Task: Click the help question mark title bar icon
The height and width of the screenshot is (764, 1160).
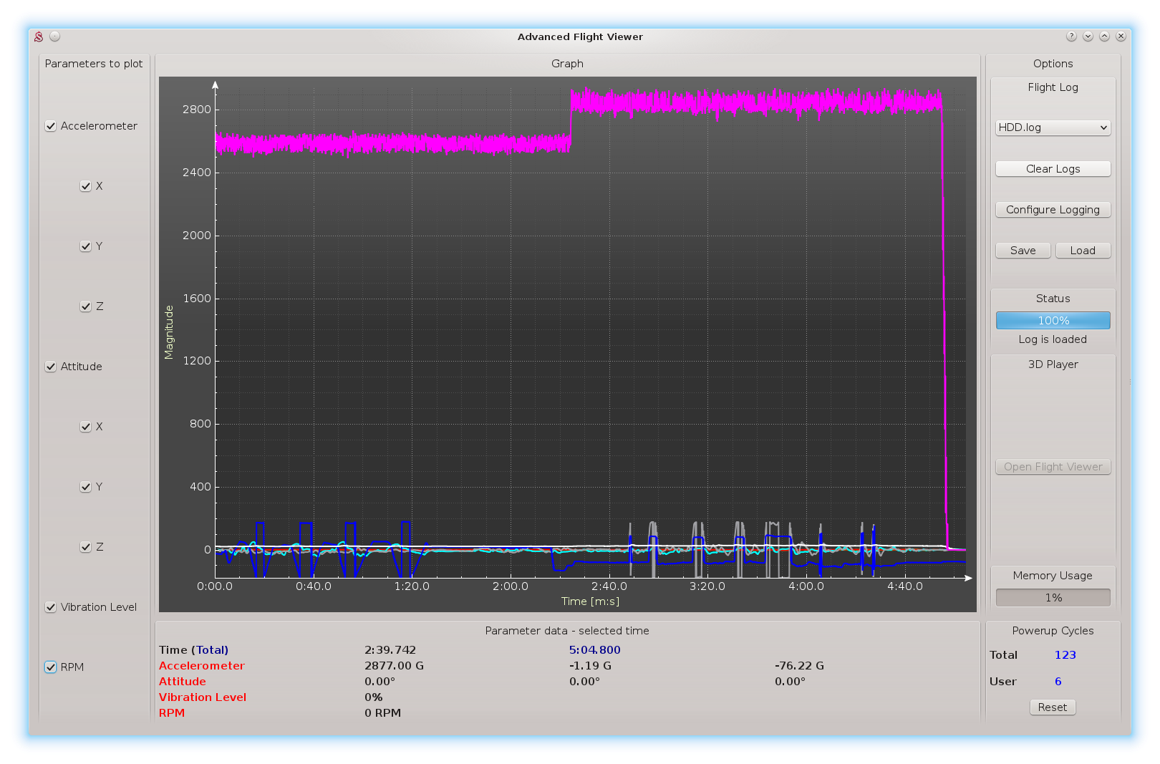Action: [x=1071, y=37]
